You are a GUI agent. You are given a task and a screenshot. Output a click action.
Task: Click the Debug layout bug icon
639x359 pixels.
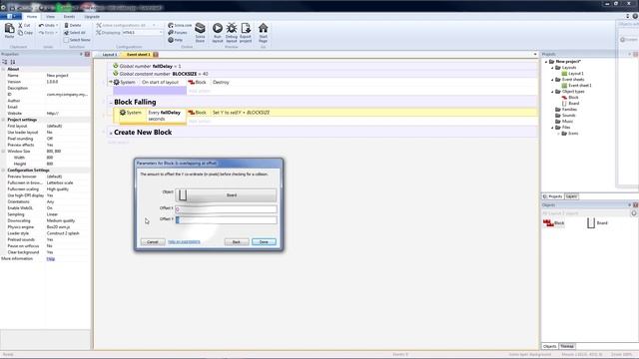click(232, 28)
